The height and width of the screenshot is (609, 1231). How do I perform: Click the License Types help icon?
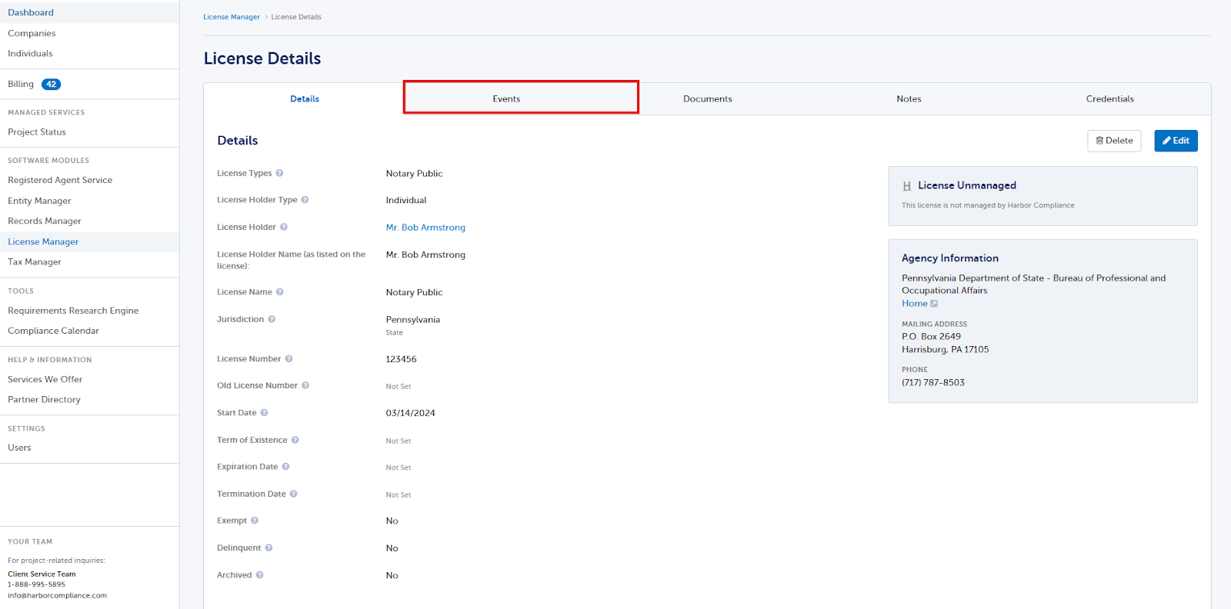pyautogui.click(x=279, y=173)
